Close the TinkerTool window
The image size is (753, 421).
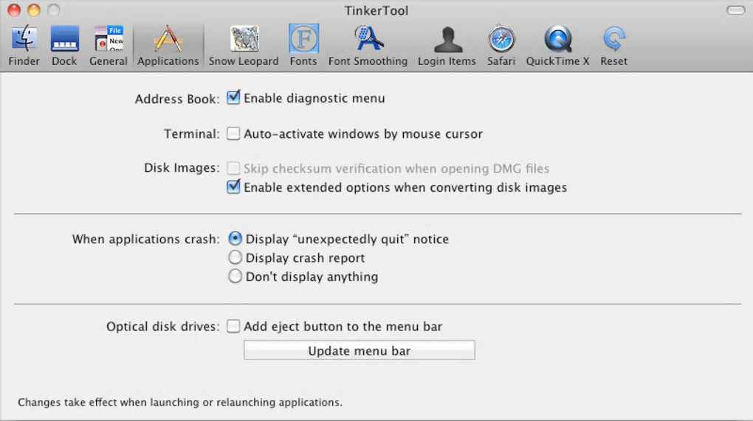point(14,10)
